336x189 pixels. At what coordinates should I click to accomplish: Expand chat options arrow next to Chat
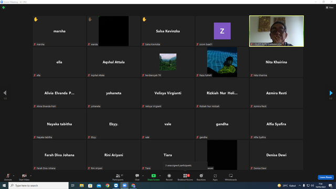[143, 176]
